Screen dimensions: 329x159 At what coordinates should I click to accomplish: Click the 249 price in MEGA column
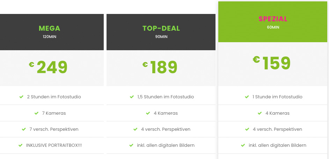52,67
